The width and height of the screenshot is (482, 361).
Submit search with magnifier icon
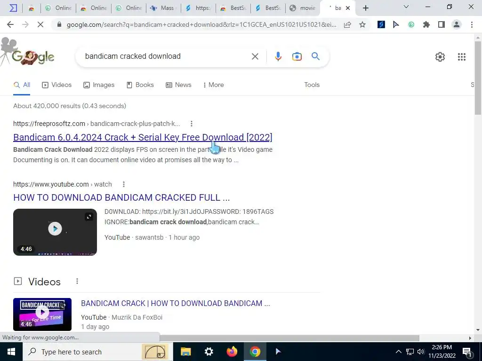click(x=315, y=56)
